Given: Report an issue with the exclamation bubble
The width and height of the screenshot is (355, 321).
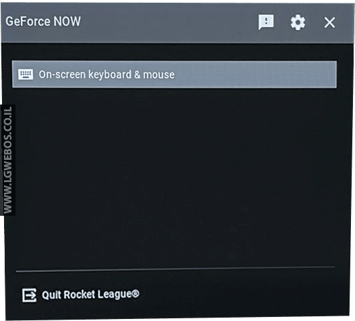Looking at the screenshot, I should (x=266, y=22).
